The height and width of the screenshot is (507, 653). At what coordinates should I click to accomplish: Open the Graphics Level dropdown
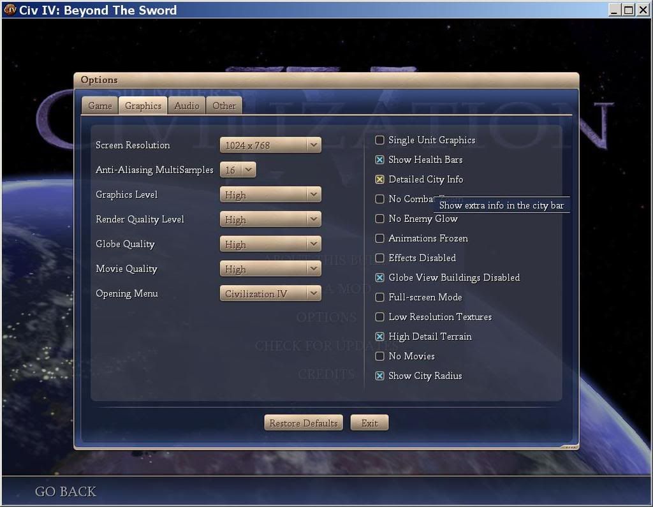coord(270,195)
